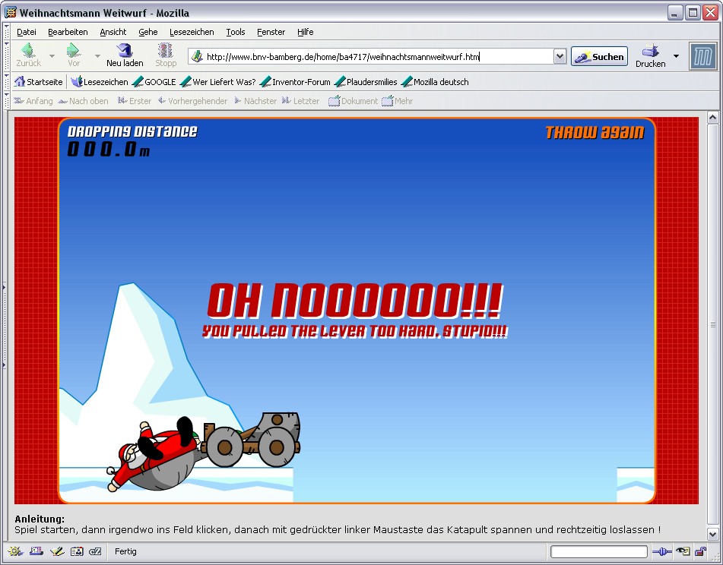Click the Nächster navigation item

255,101
